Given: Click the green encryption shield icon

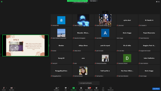Looking at the screenshot, I should pos(2,2).
